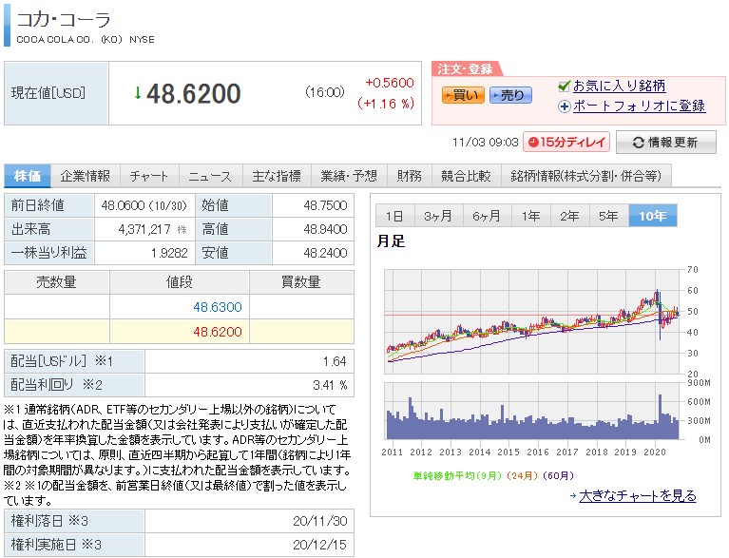Open the お気に入り銘柄 link
The width and height of the screenshot is (729, 558).
click(619, 86)
